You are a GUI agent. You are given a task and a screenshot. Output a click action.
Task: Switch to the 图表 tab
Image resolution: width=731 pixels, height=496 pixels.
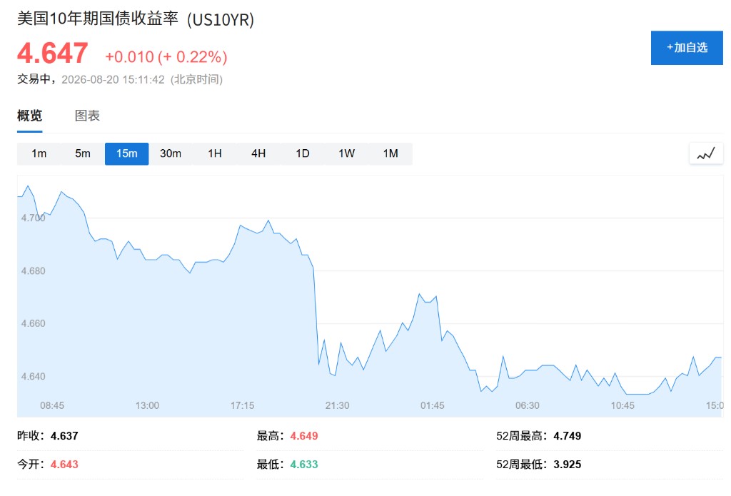pyautogui.click(x=87, y=116)
